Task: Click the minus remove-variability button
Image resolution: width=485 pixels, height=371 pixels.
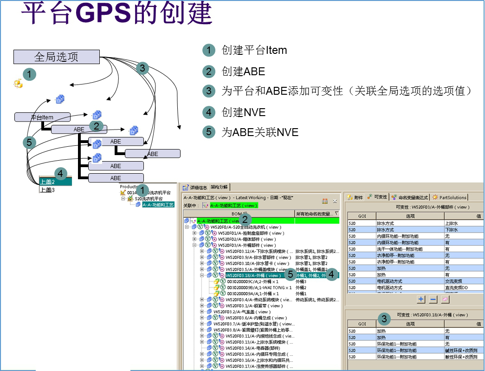Action: click(x=433, y=299)
